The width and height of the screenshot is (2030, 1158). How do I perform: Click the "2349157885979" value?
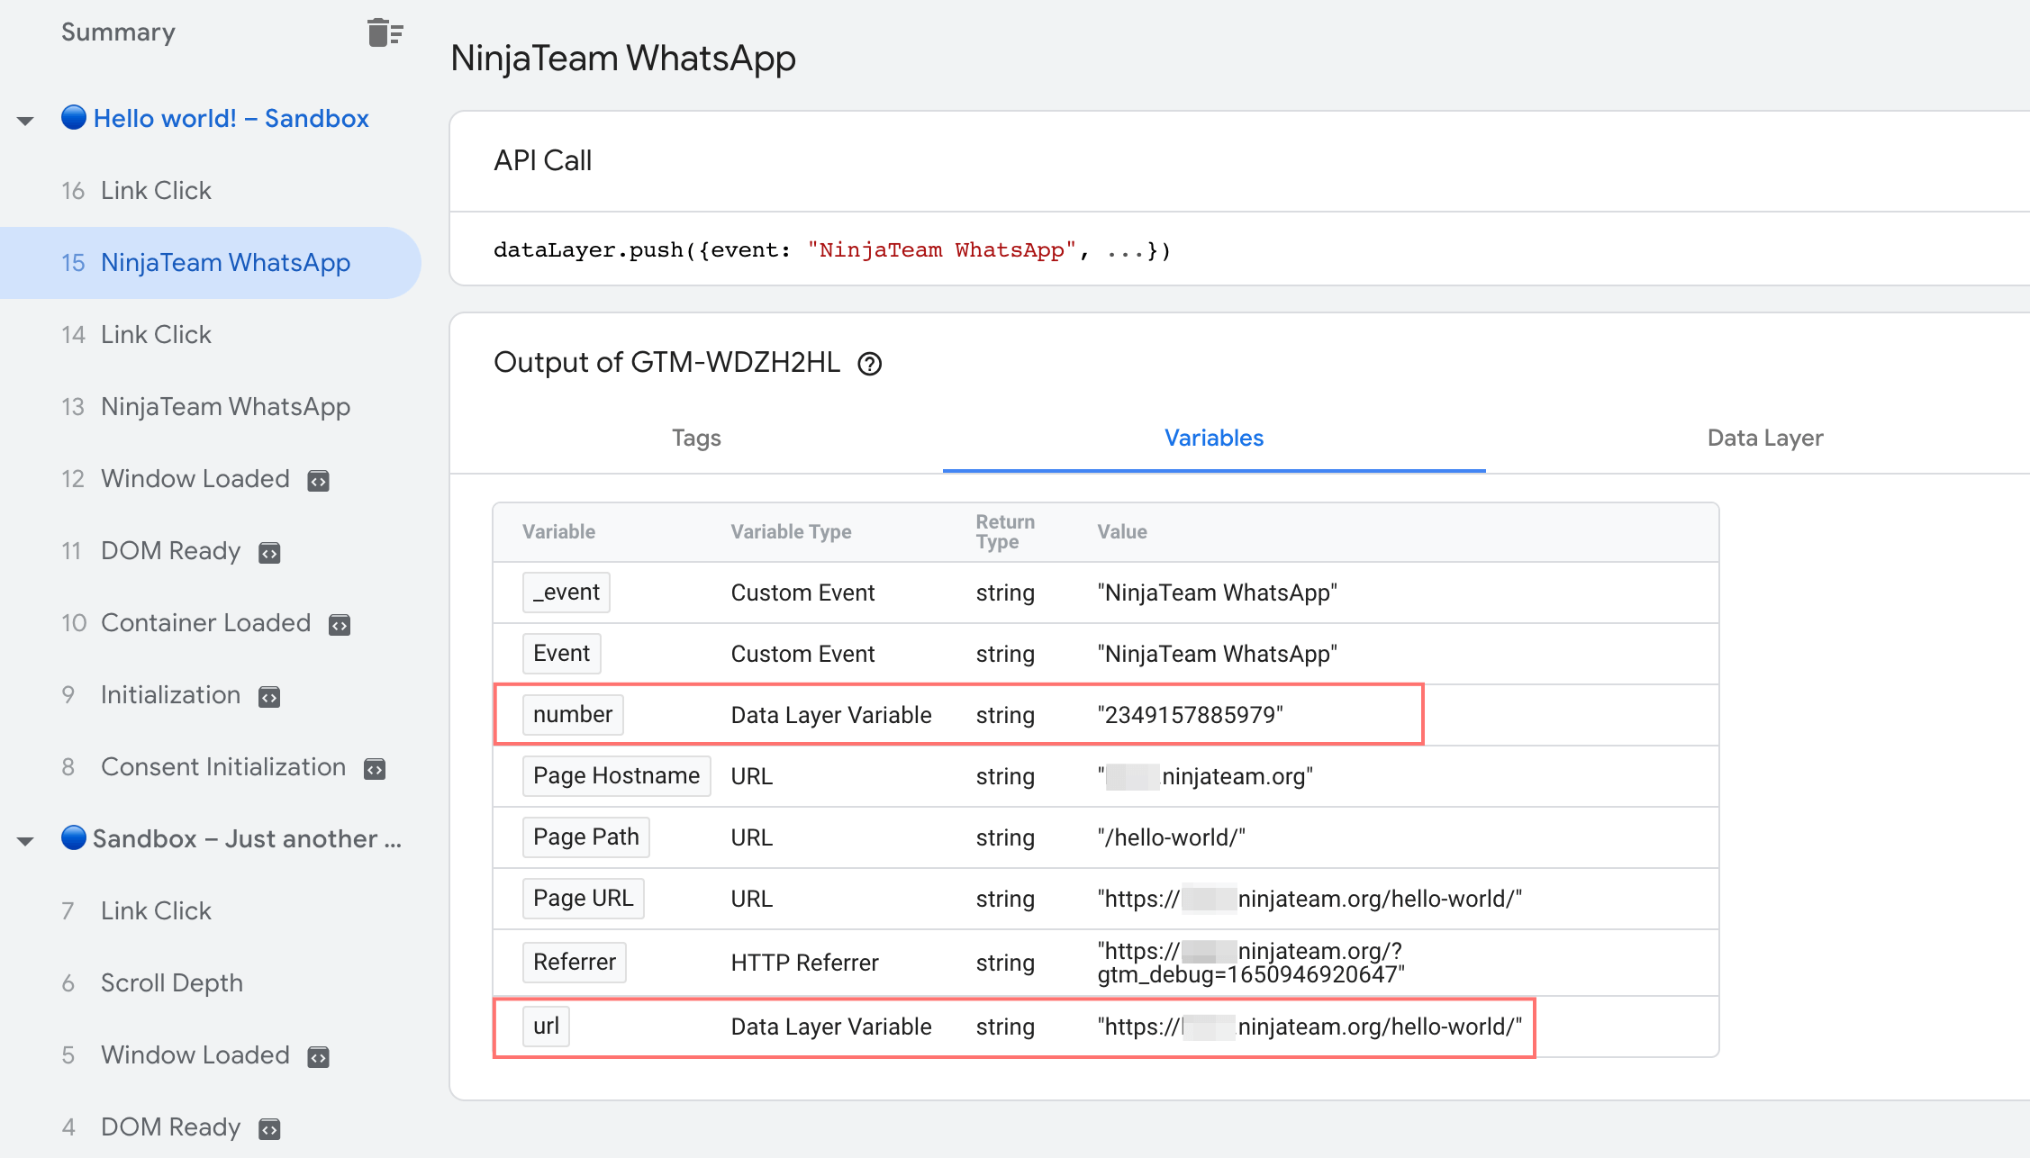[x=1191, y=715]
